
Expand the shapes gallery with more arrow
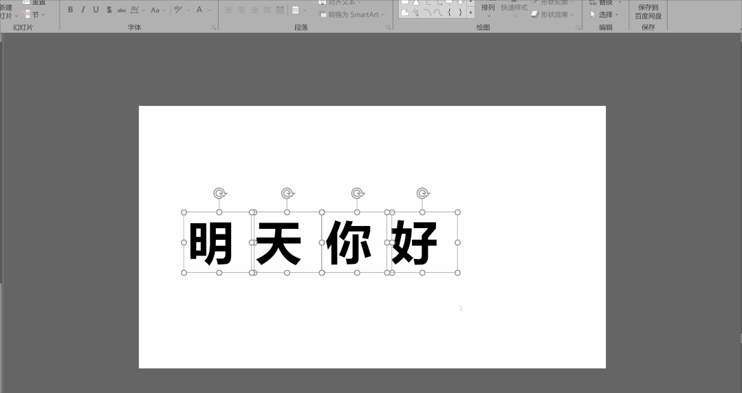click(470, 12)
